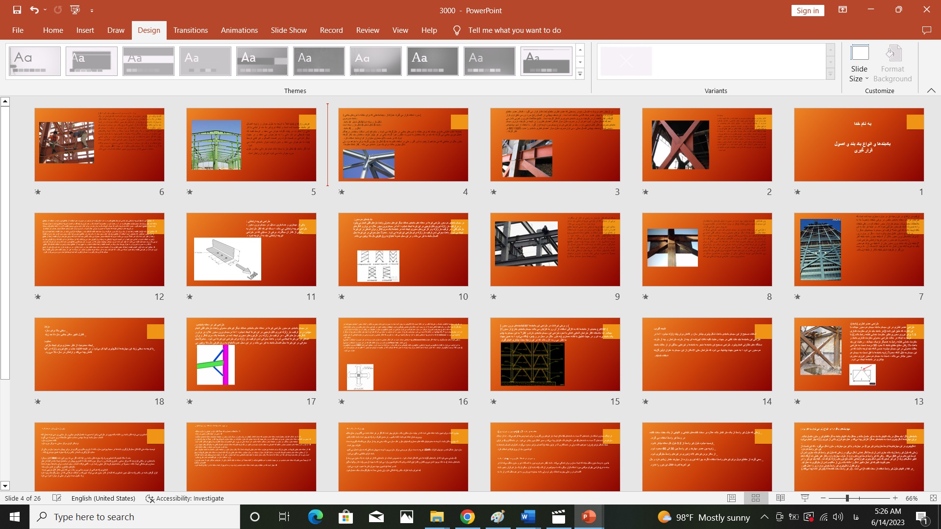Image resolution: width=941 pixels, height=529 pixels.
Task: Click the PowerPoint taskbar icon
Action: tap(588, 517)
